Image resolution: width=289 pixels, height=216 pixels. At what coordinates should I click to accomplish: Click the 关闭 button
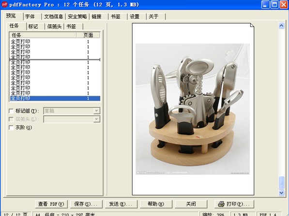coord(191,204)
